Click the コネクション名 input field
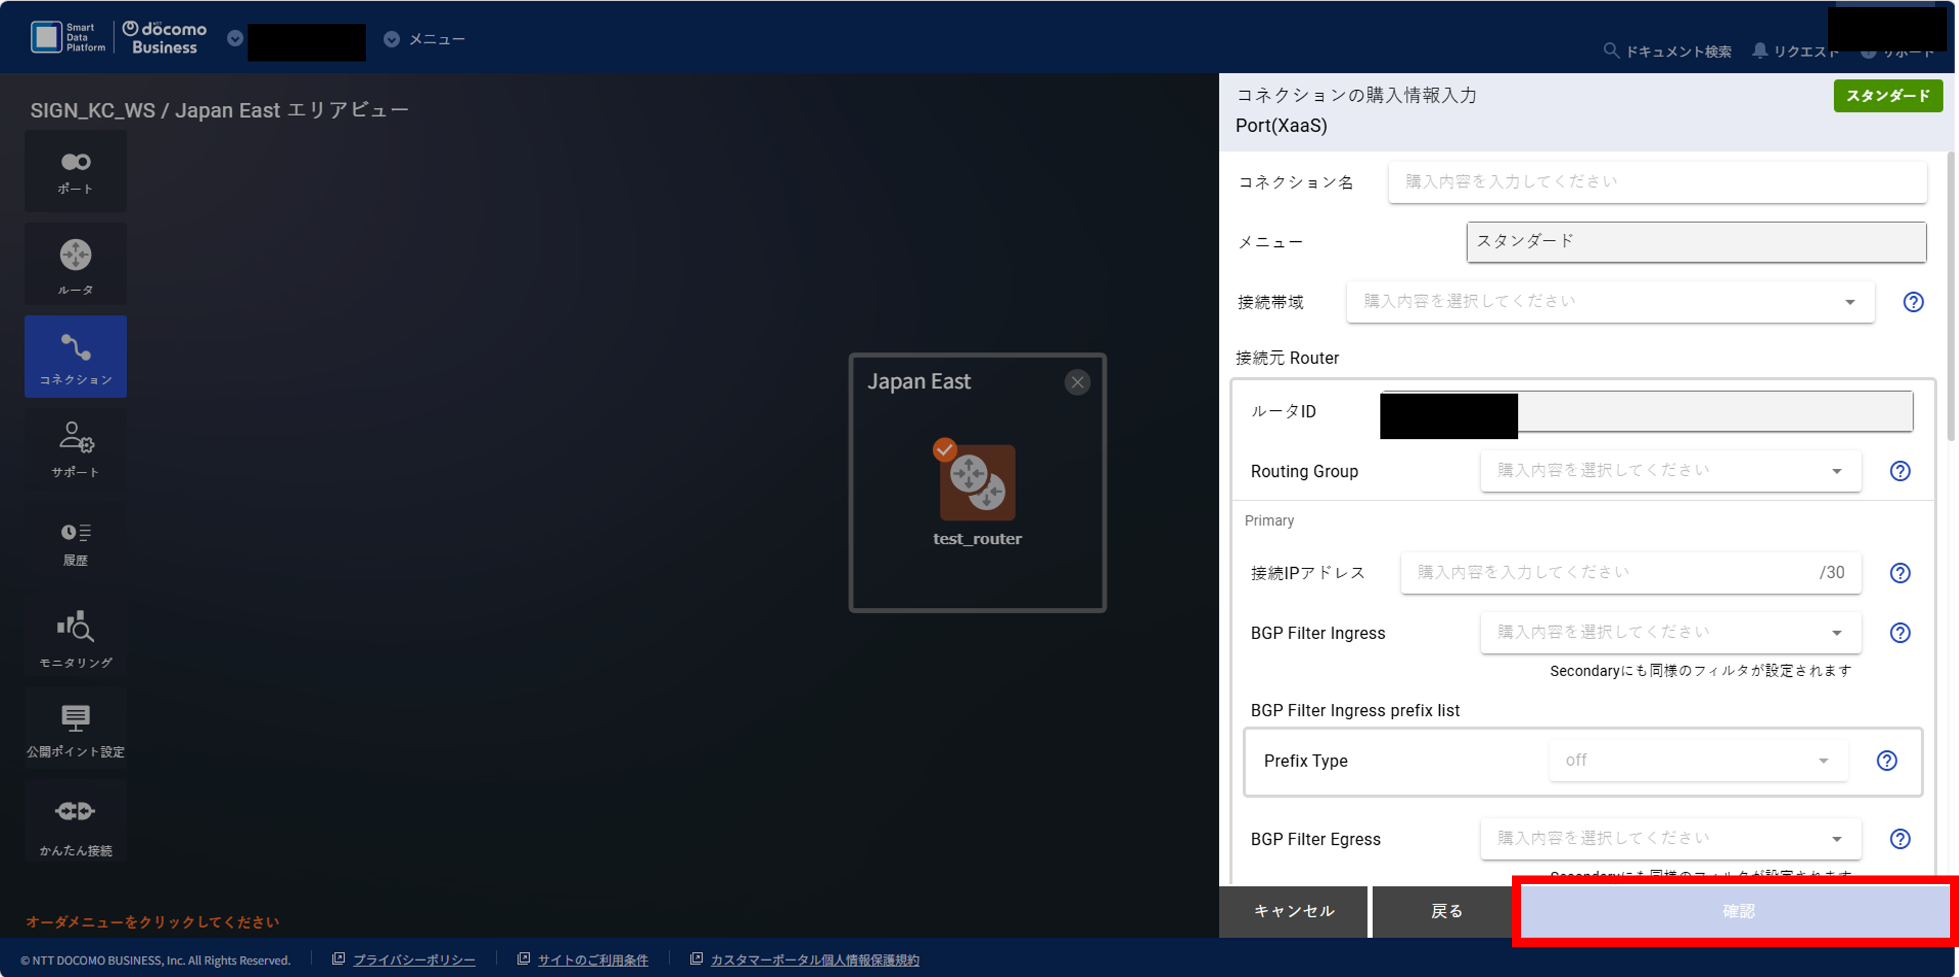 pyautogui.click(x=1657, y=182)
